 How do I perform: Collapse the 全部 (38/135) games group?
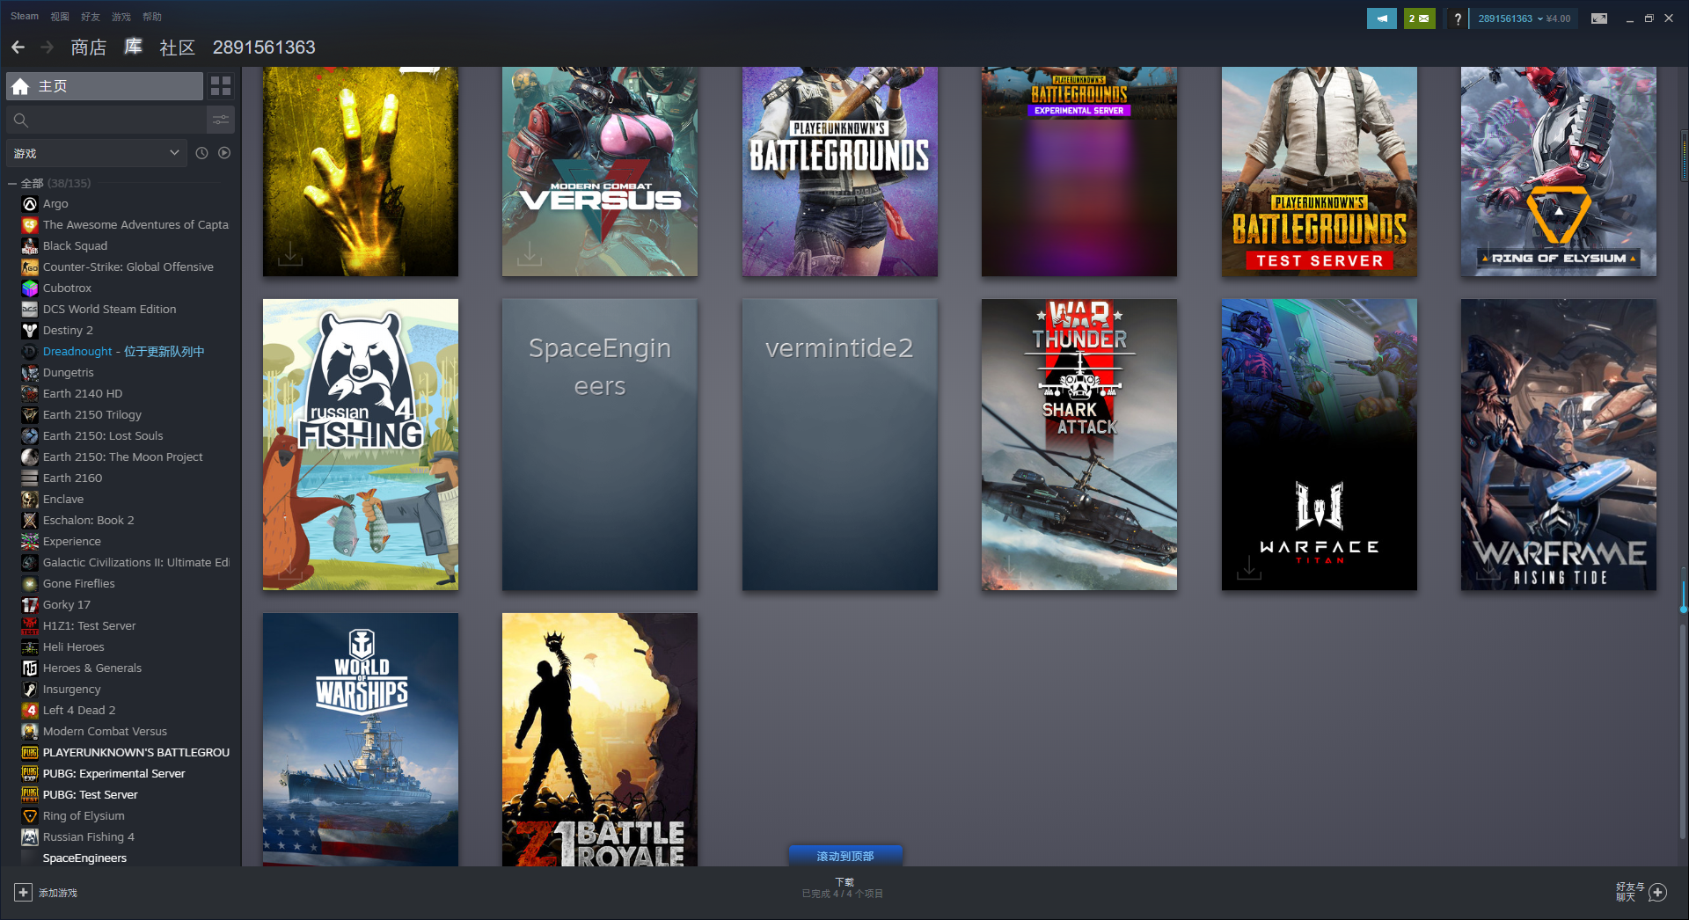click(11, 183)
